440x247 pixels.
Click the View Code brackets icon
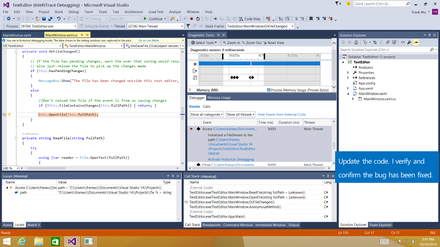click(x=403, y=42)
